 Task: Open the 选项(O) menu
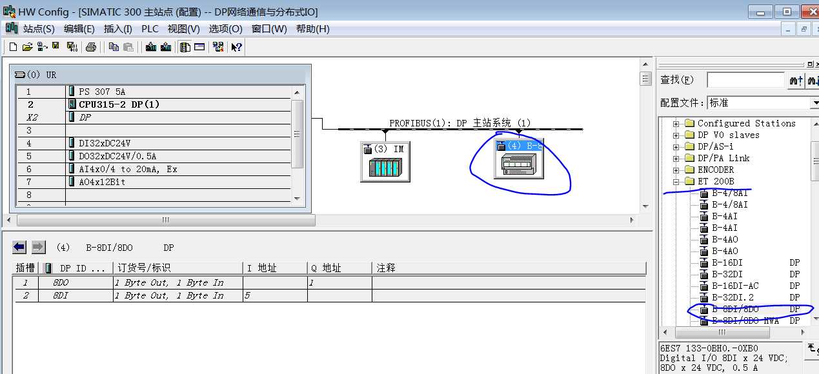click(225, 29)
